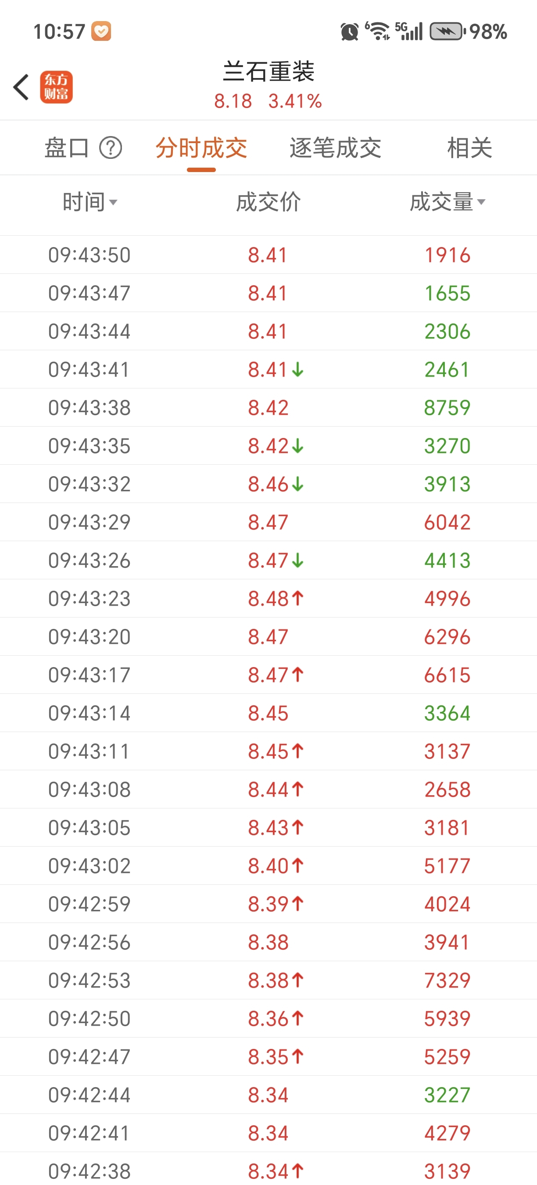
Task: Select the 09:43:23 trade row at 8.48
Action: [x=268, y=599]
